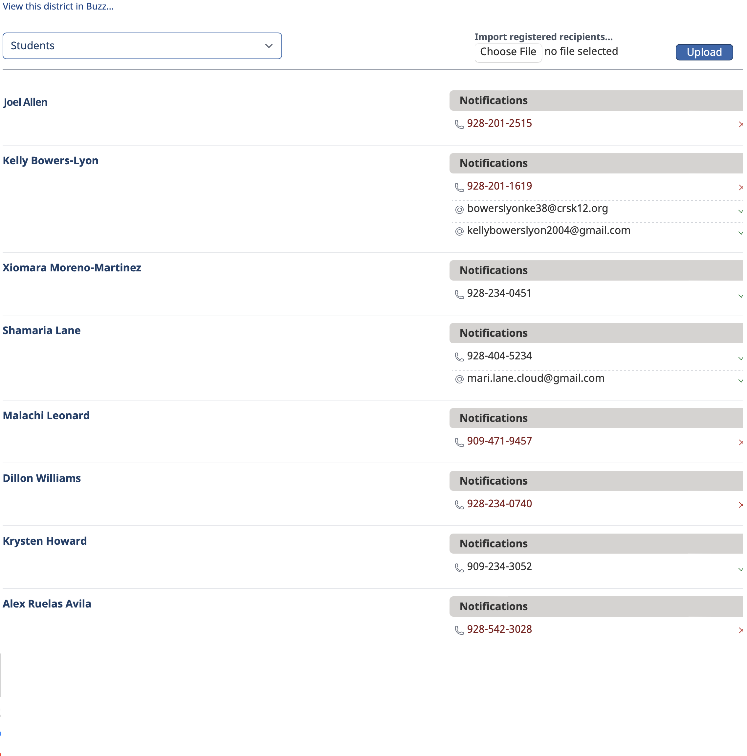Image resolution: width=747 pixels, height=756 pixels.
Task: Click the Choose File button
Action: pyautogui.click(x=508, y=52)
